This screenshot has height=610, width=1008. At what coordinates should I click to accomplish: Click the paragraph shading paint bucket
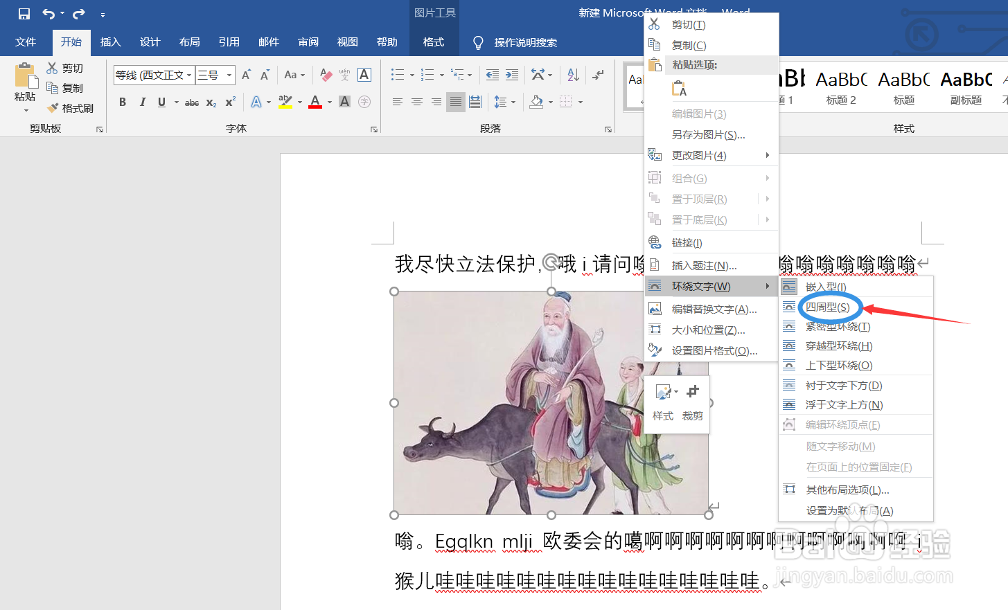click(x=536, y=102)
